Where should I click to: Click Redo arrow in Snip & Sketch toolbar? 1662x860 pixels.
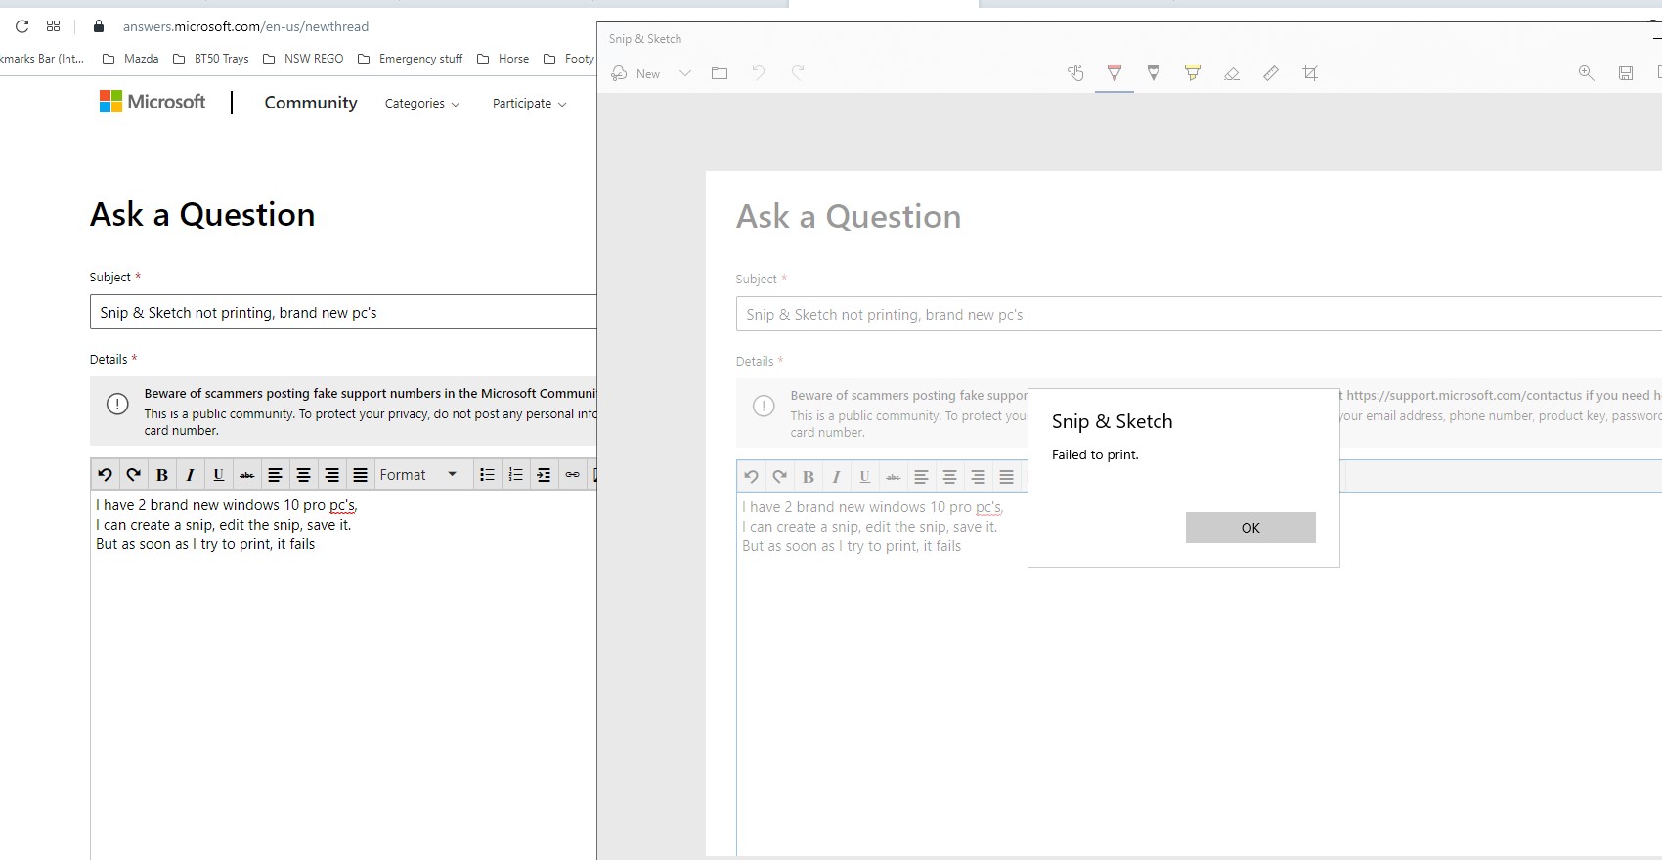798,73
